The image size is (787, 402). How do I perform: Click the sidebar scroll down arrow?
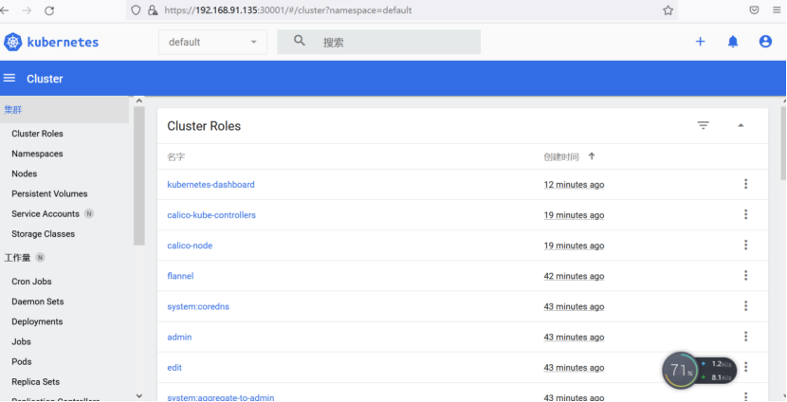pyautogui.click(x=139, y=396)
